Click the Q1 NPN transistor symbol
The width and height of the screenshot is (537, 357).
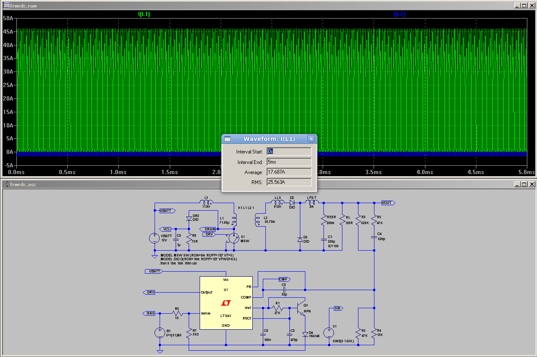[x=300, y=309]
